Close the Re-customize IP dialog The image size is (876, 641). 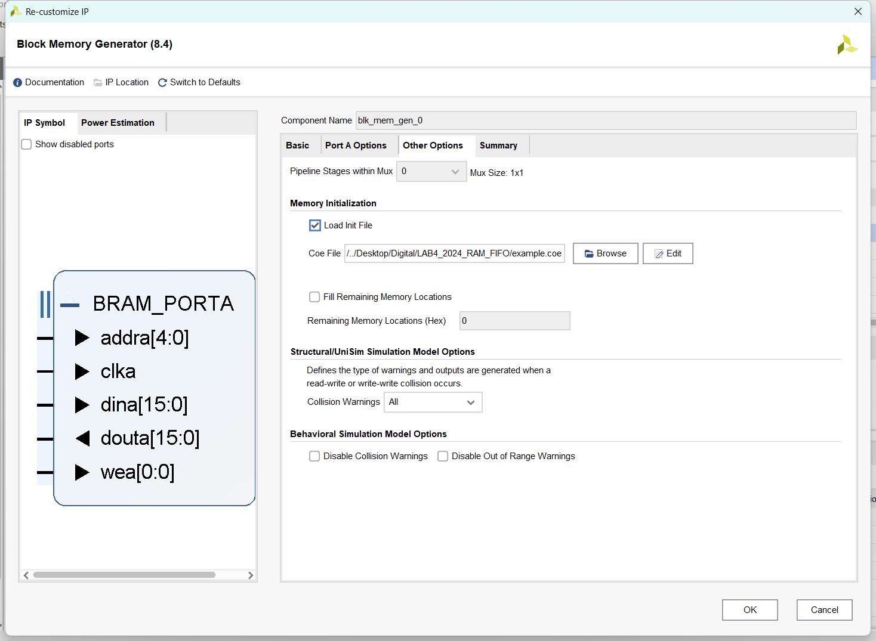(858, 11)
